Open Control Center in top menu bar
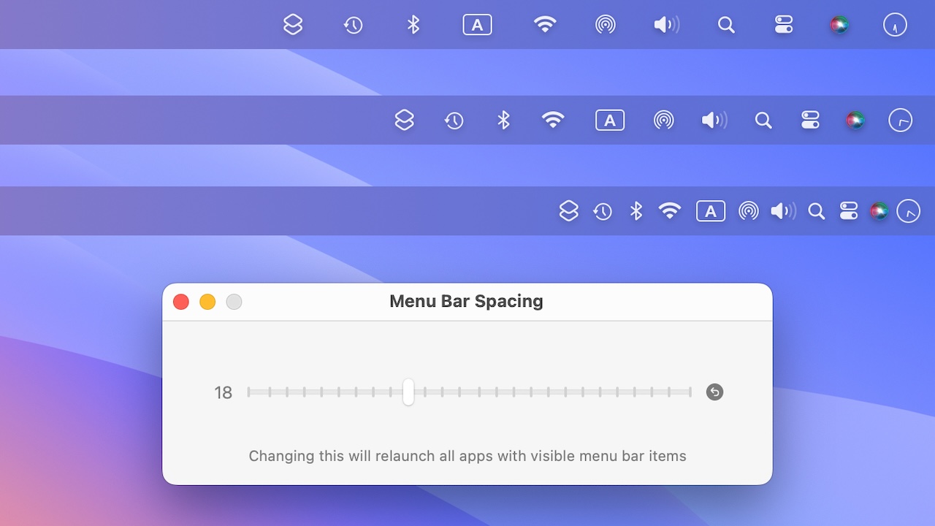 784,25
